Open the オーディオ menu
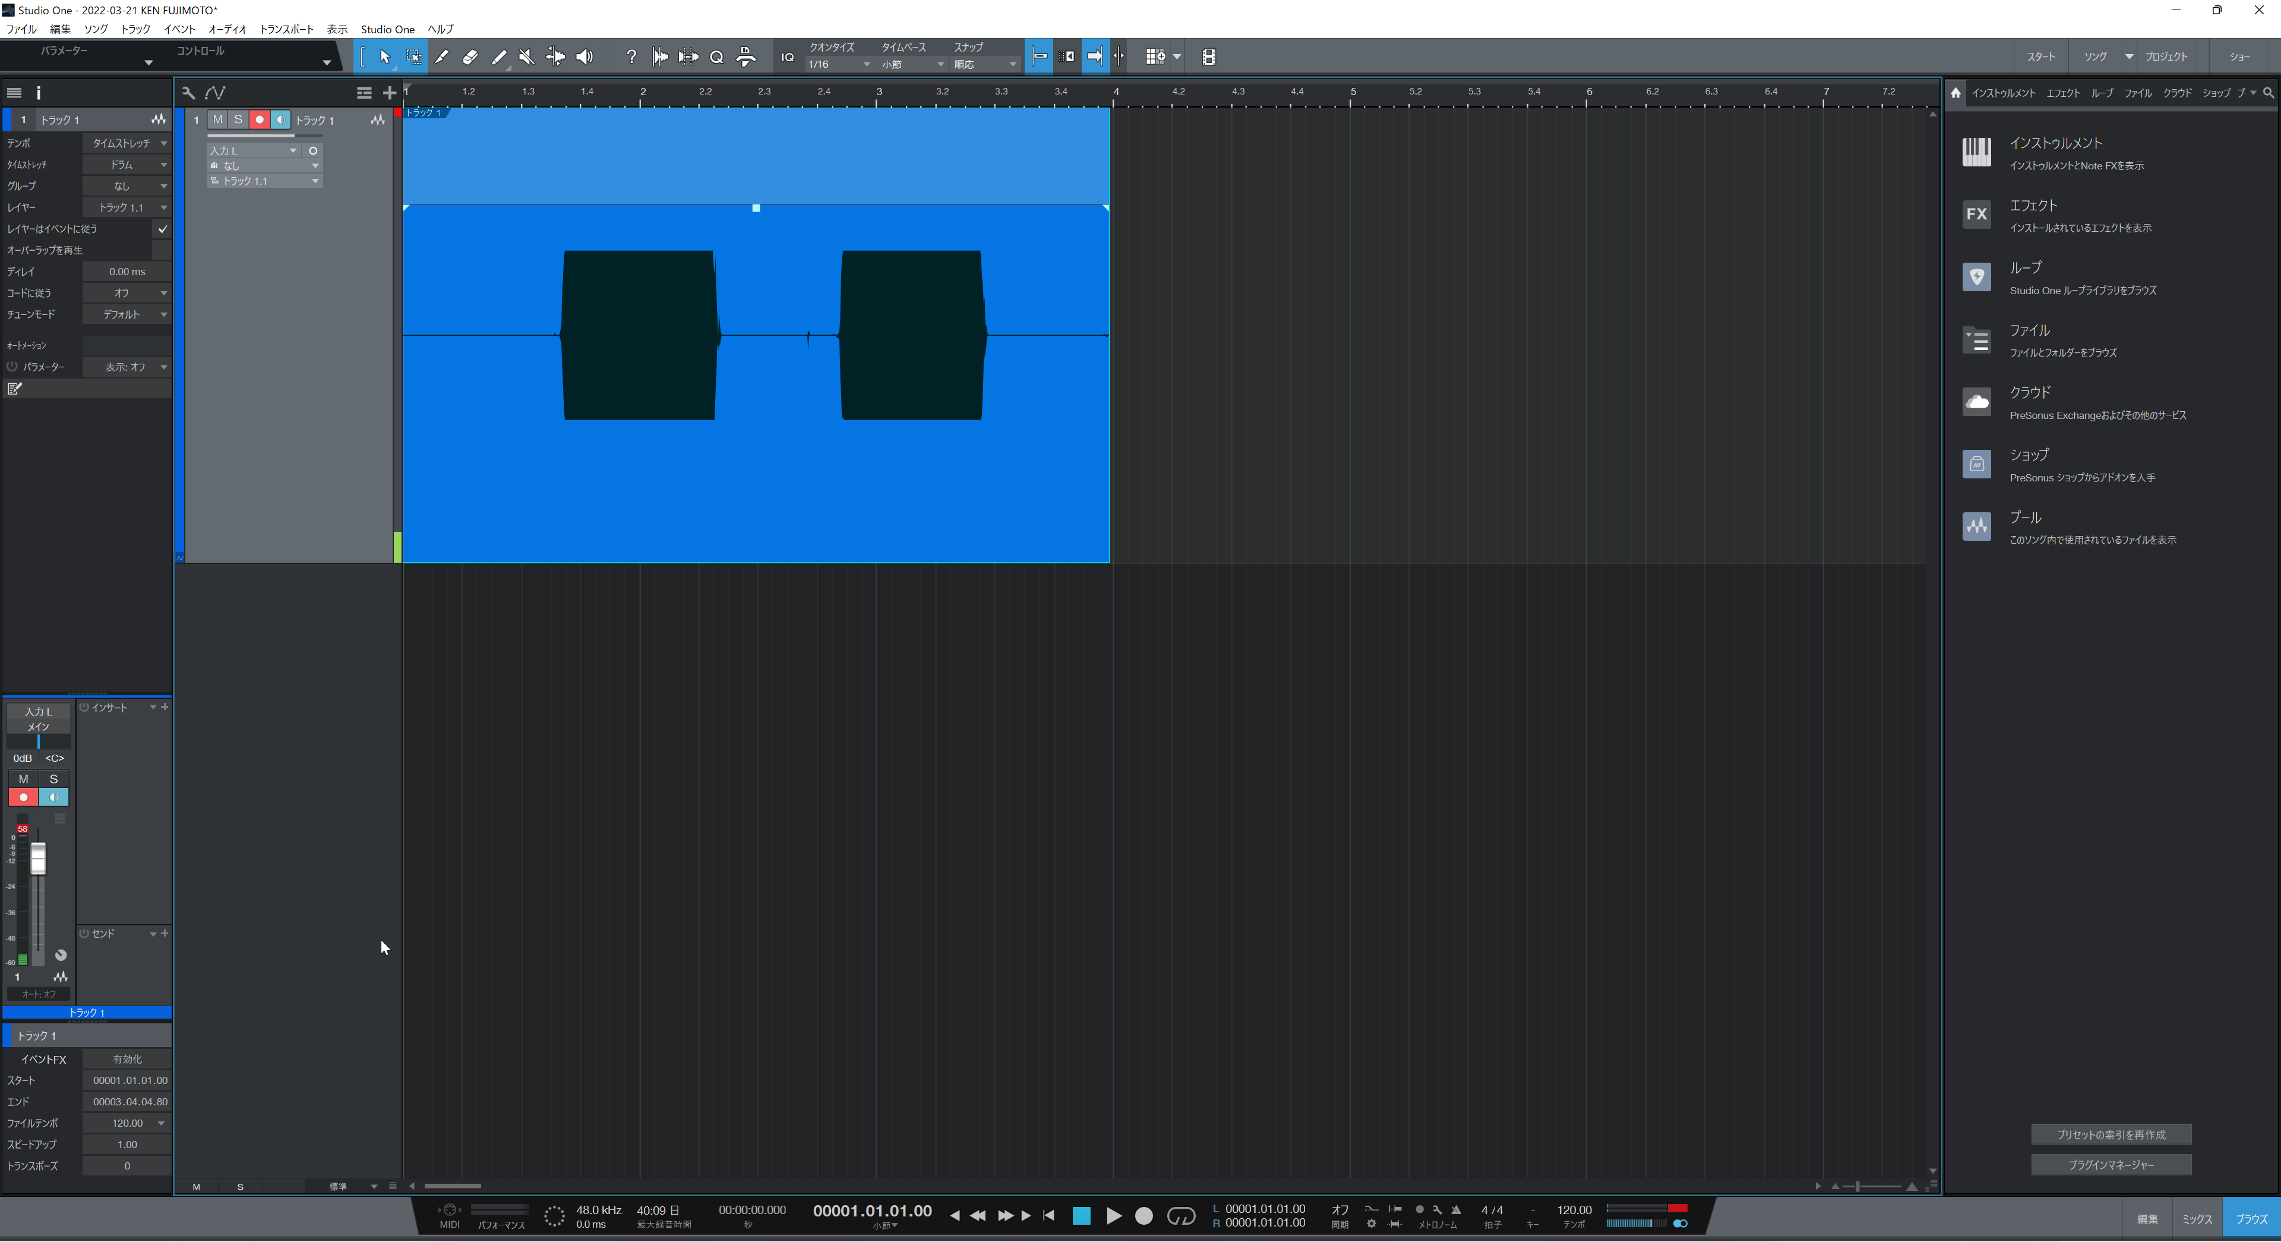Screen dimensions: 2281x1242 coord(227,29)
